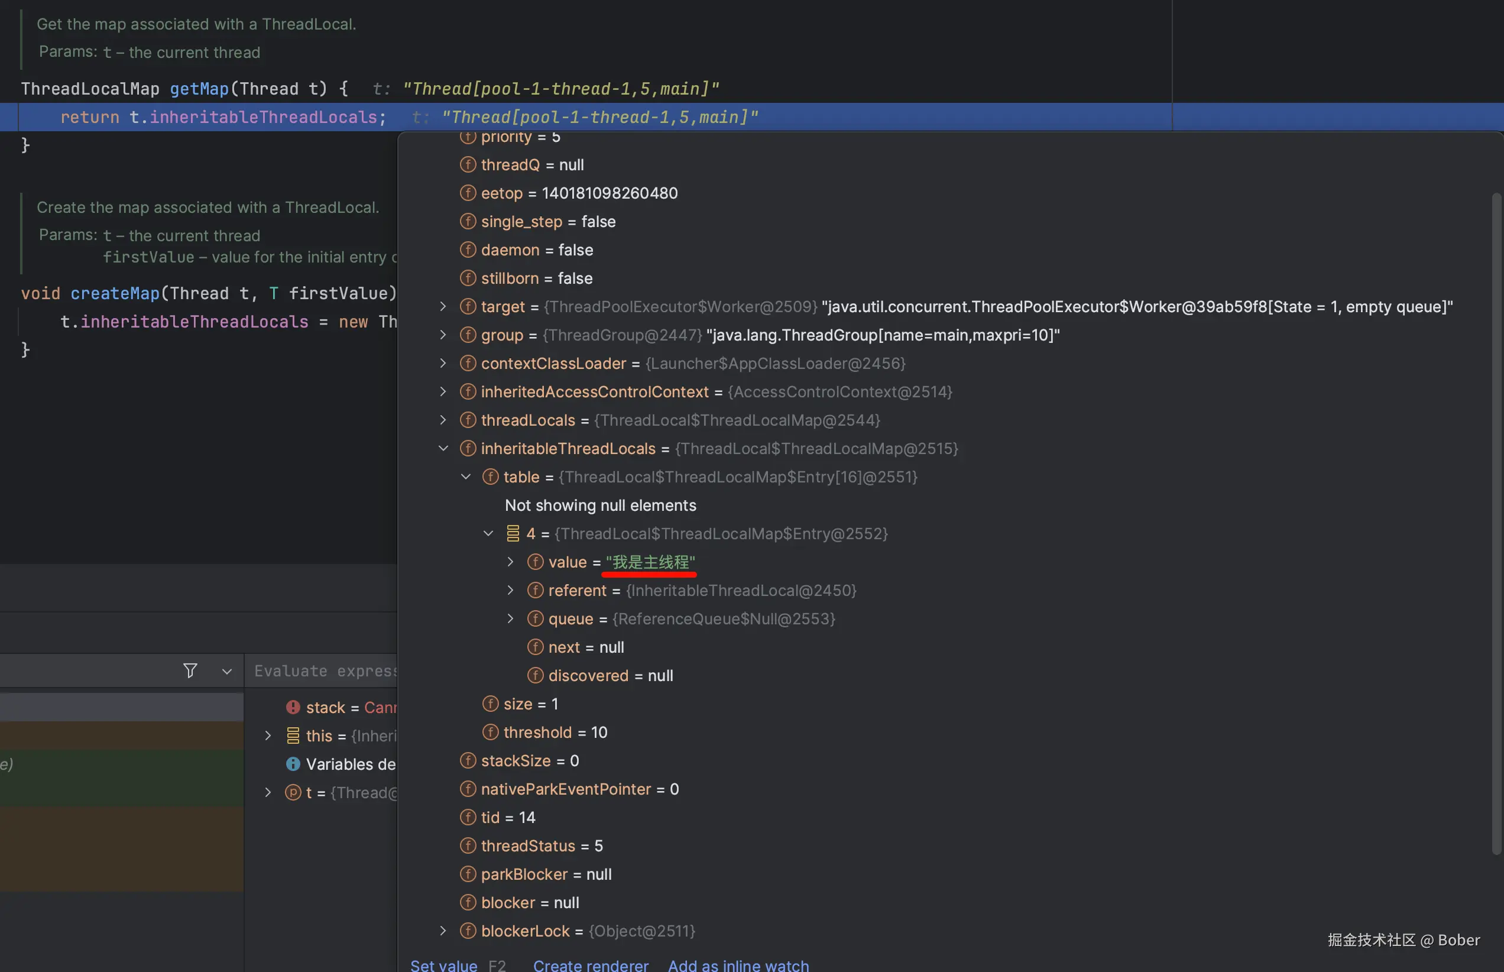Click the Set value link

443,965
